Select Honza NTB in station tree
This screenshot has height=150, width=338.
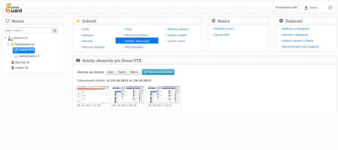(x=23, y=50)
